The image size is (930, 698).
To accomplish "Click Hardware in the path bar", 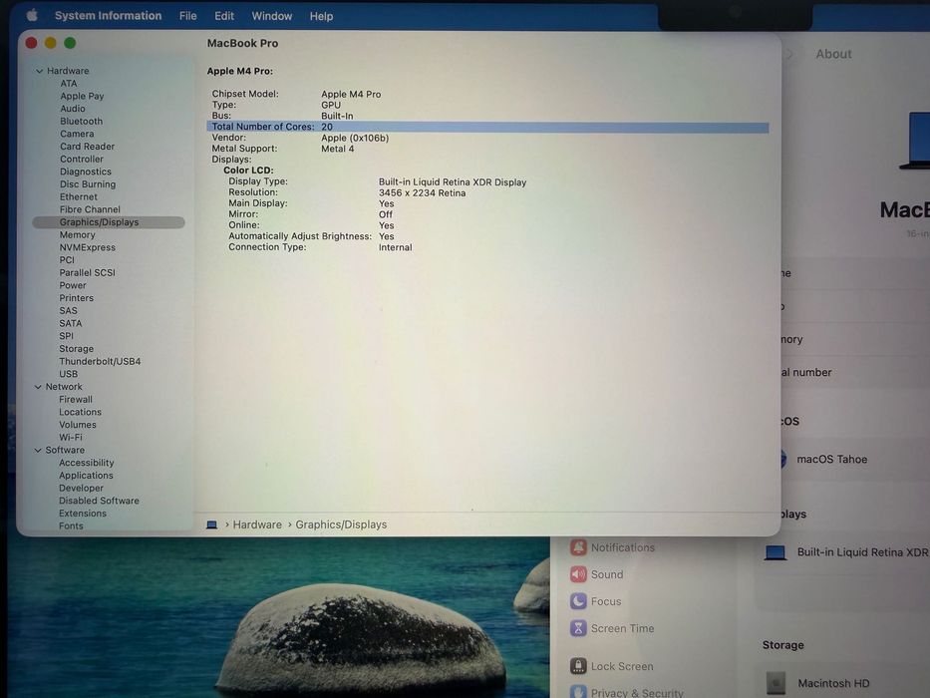I will click(x=257, y=524).
